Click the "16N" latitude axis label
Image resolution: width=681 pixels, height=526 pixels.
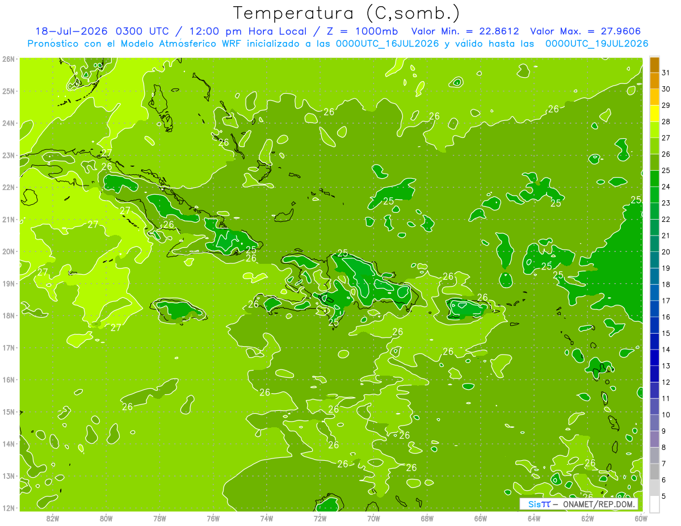pyautogui.click(x=9, y=380)
